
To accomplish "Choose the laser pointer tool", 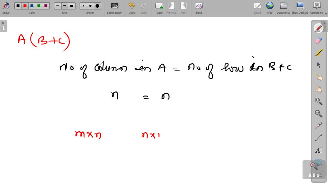I will click(x=318, y=125).
